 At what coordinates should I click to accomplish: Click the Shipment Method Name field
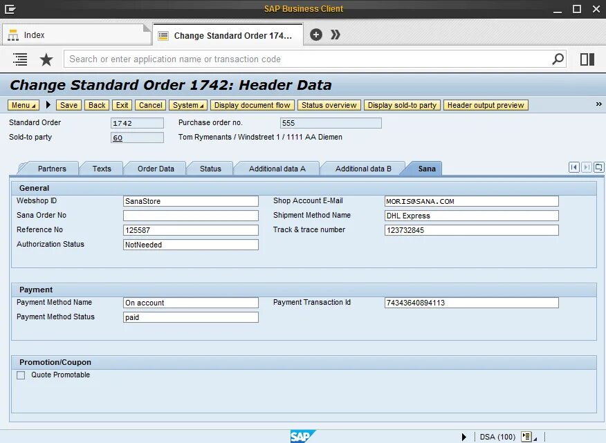click(472, 216)
